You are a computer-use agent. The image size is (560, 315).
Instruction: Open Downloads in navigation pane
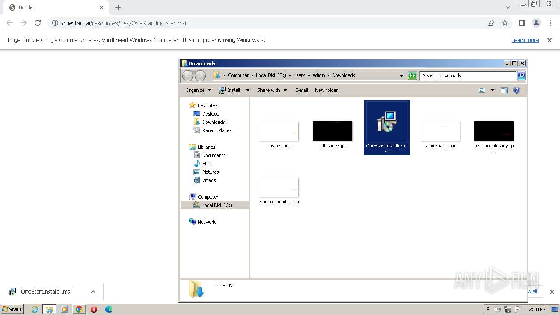point(213,122)
